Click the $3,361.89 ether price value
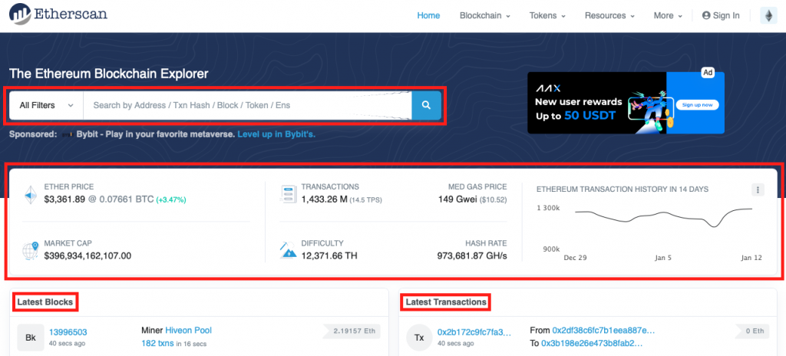Image resolution: width=786 pixels, height=356 pixels. [64, 199]
